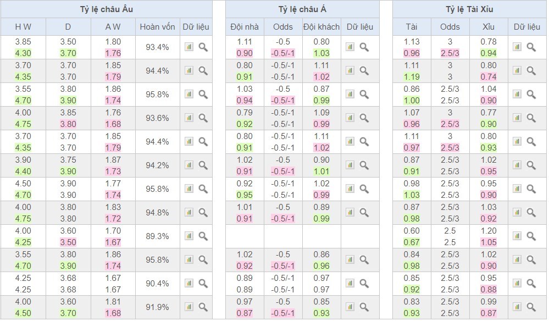The image size is (549, 321).
Task: Open chart icon in the 94.2% payout row
Action: coord(189,165)
